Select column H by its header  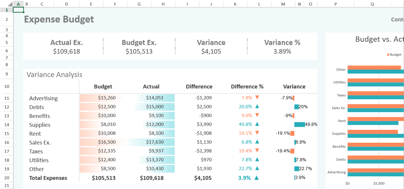(163, 4)
